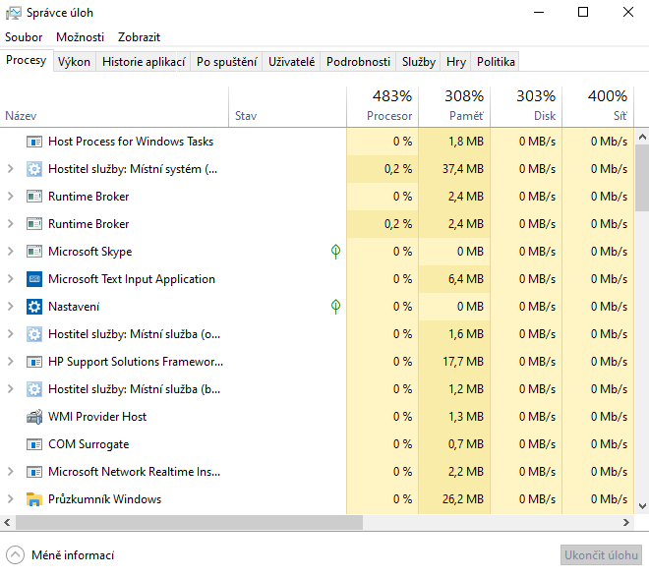
Task: Open the Možnosti menu
Action: (81, 37)
